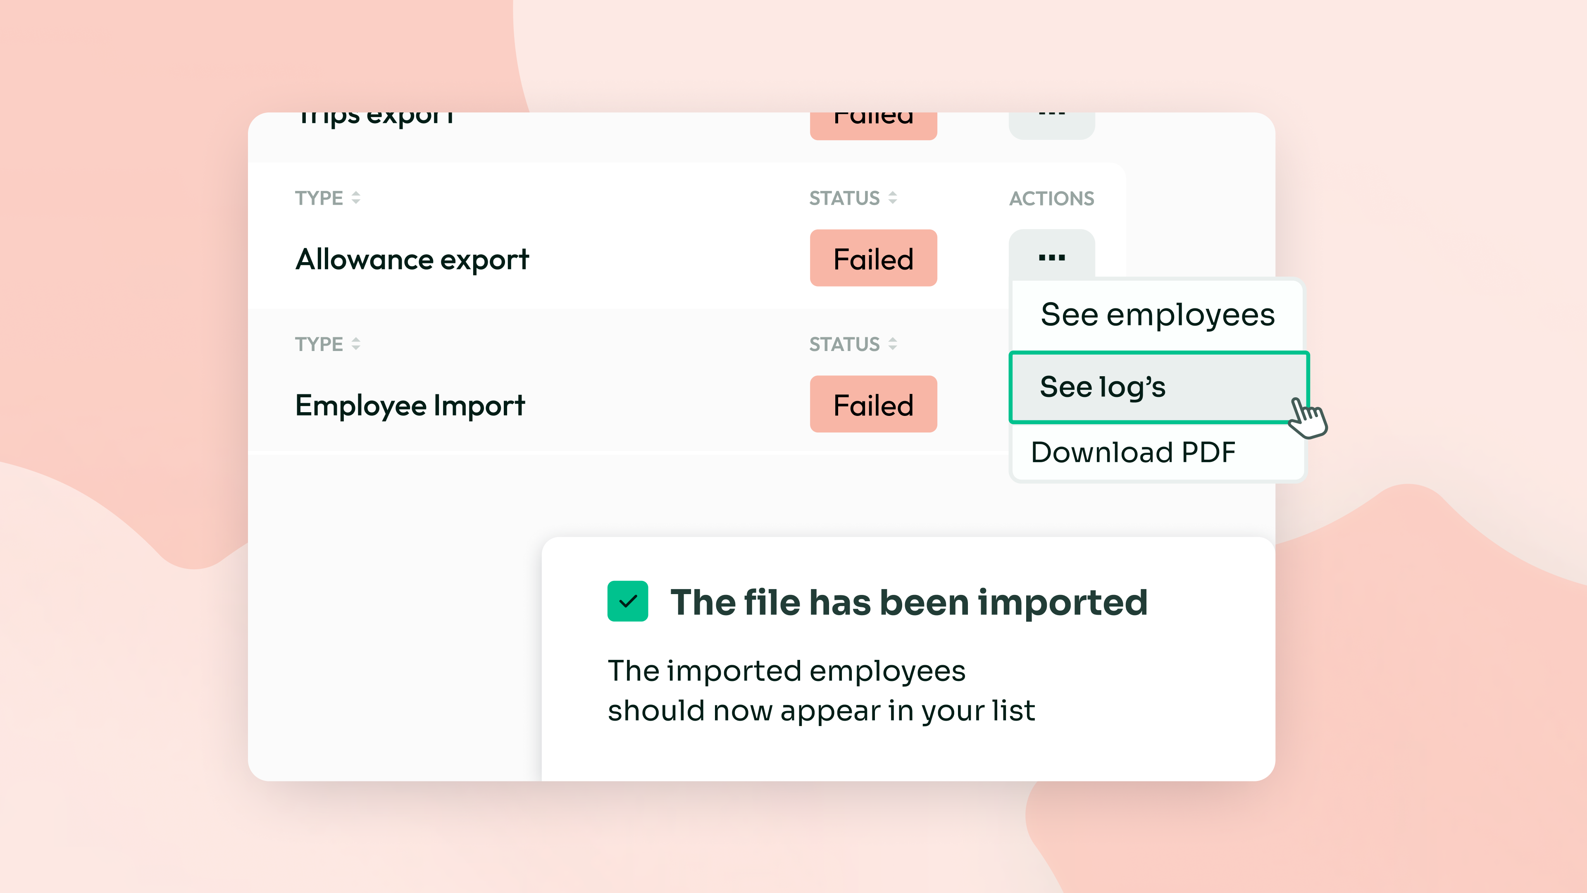Sort by the top TYPE arrows
Viewport: 1587px width, 893px height.
point(355,198)
